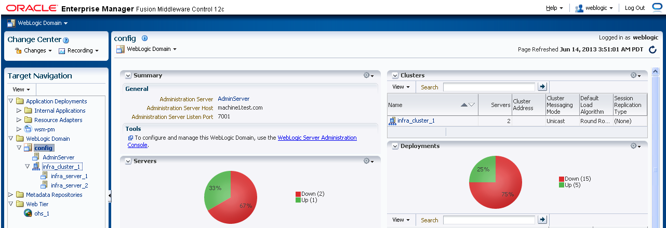Click the Deployments search input field
666x228 pixels.
point(489,220)
